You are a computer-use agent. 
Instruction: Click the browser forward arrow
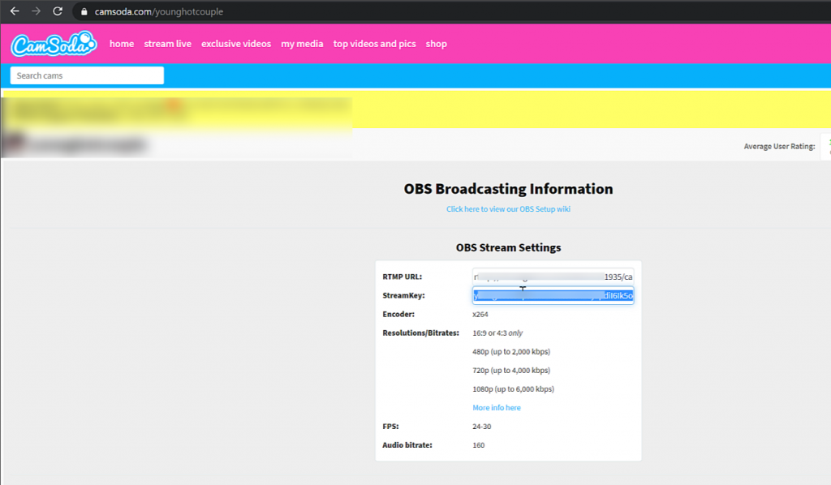pos(36,11)
